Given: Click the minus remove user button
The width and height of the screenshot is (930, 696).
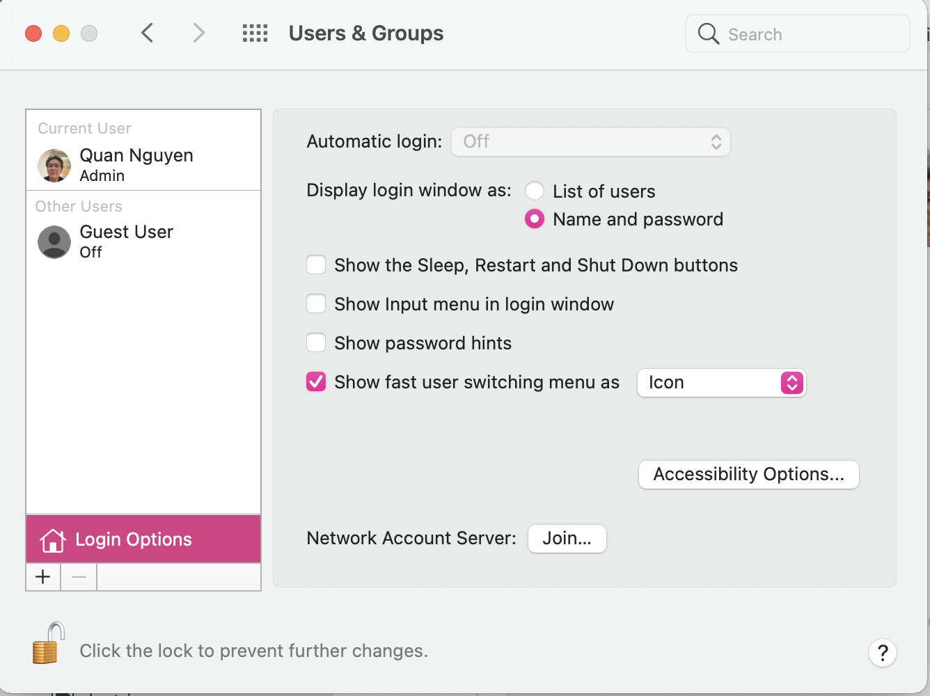Looking at the screenshot, I should (79, 577).
